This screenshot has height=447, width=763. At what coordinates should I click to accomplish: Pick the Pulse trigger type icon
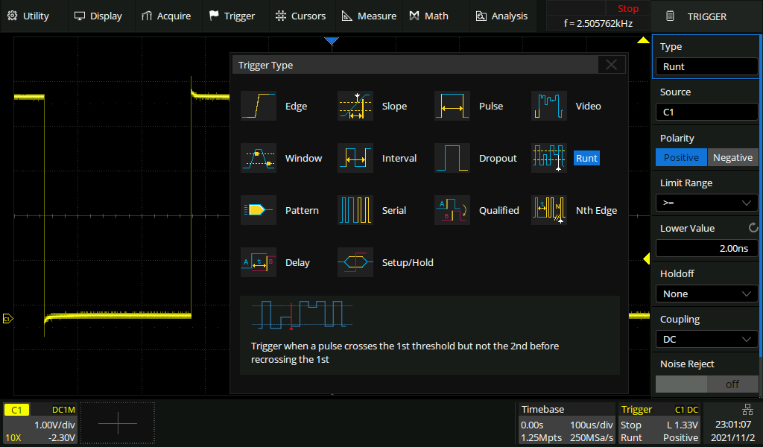point(452,107)
